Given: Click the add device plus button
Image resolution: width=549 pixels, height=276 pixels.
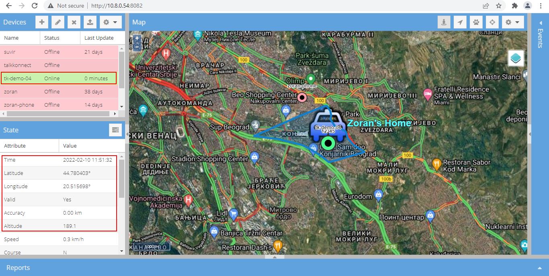Looking at the screenshot, I should 42,22.
